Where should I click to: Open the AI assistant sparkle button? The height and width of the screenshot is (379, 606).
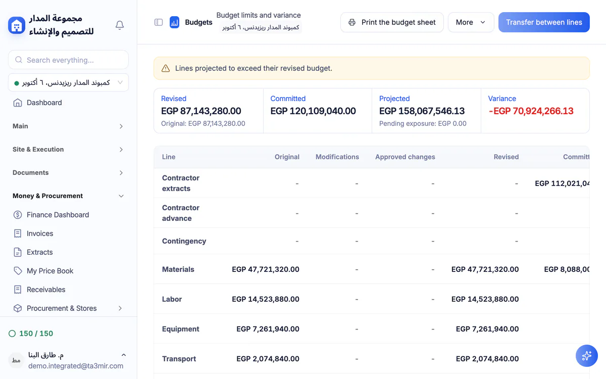tap(587, 356)
